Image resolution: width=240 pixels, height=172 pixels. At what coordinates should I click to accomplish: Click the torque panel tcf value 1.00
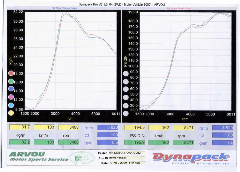[108, 135]
